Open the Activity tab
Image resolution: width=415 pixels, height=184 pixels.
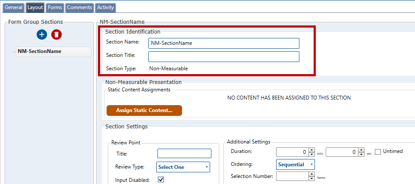click(105, 7)
